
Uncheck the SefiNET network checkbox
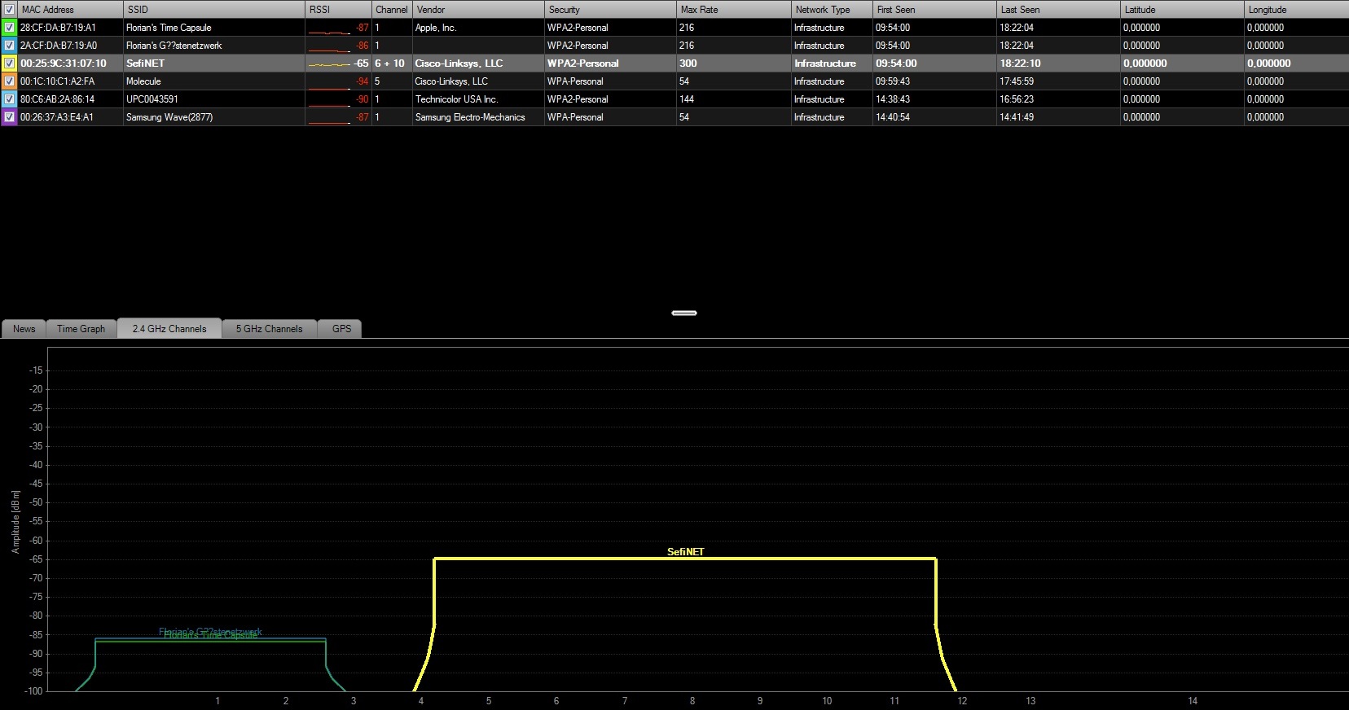(9, 64)
